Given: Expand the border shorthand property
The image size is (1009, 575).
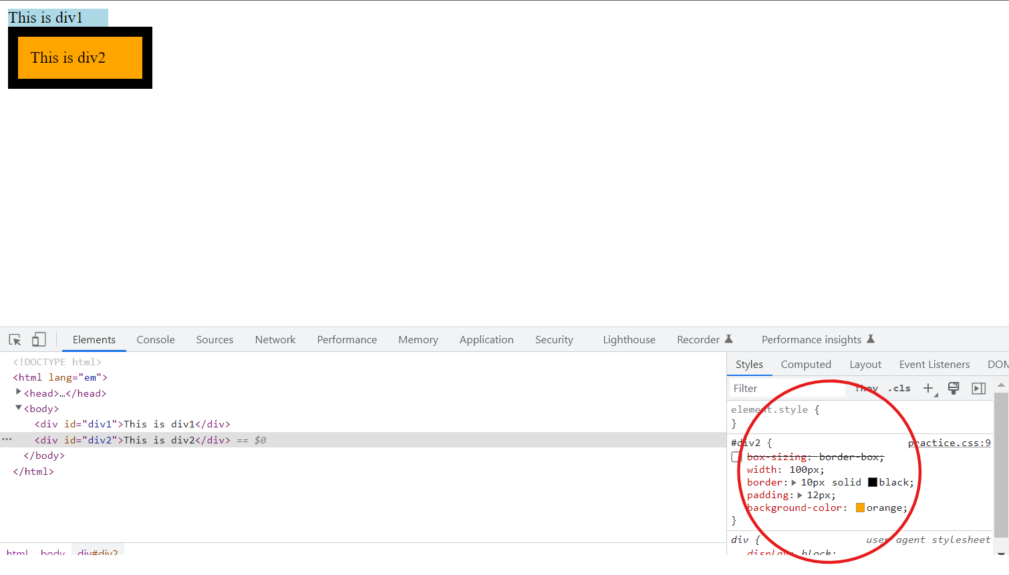Looking at the screenshot, I should tap(794, 482).
